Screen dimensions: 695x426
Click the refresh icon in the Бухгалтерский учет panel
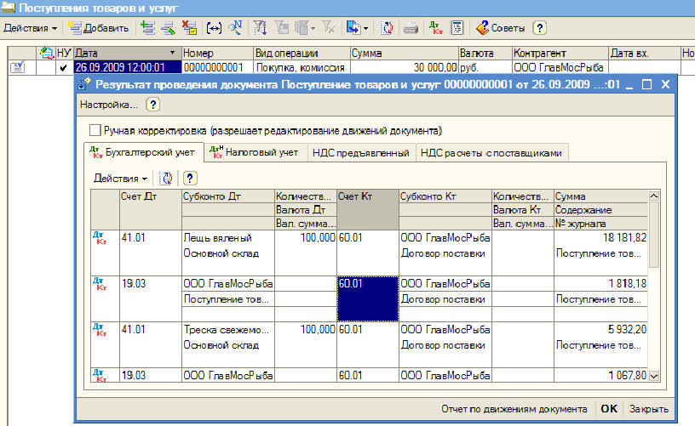coord(167,179)
